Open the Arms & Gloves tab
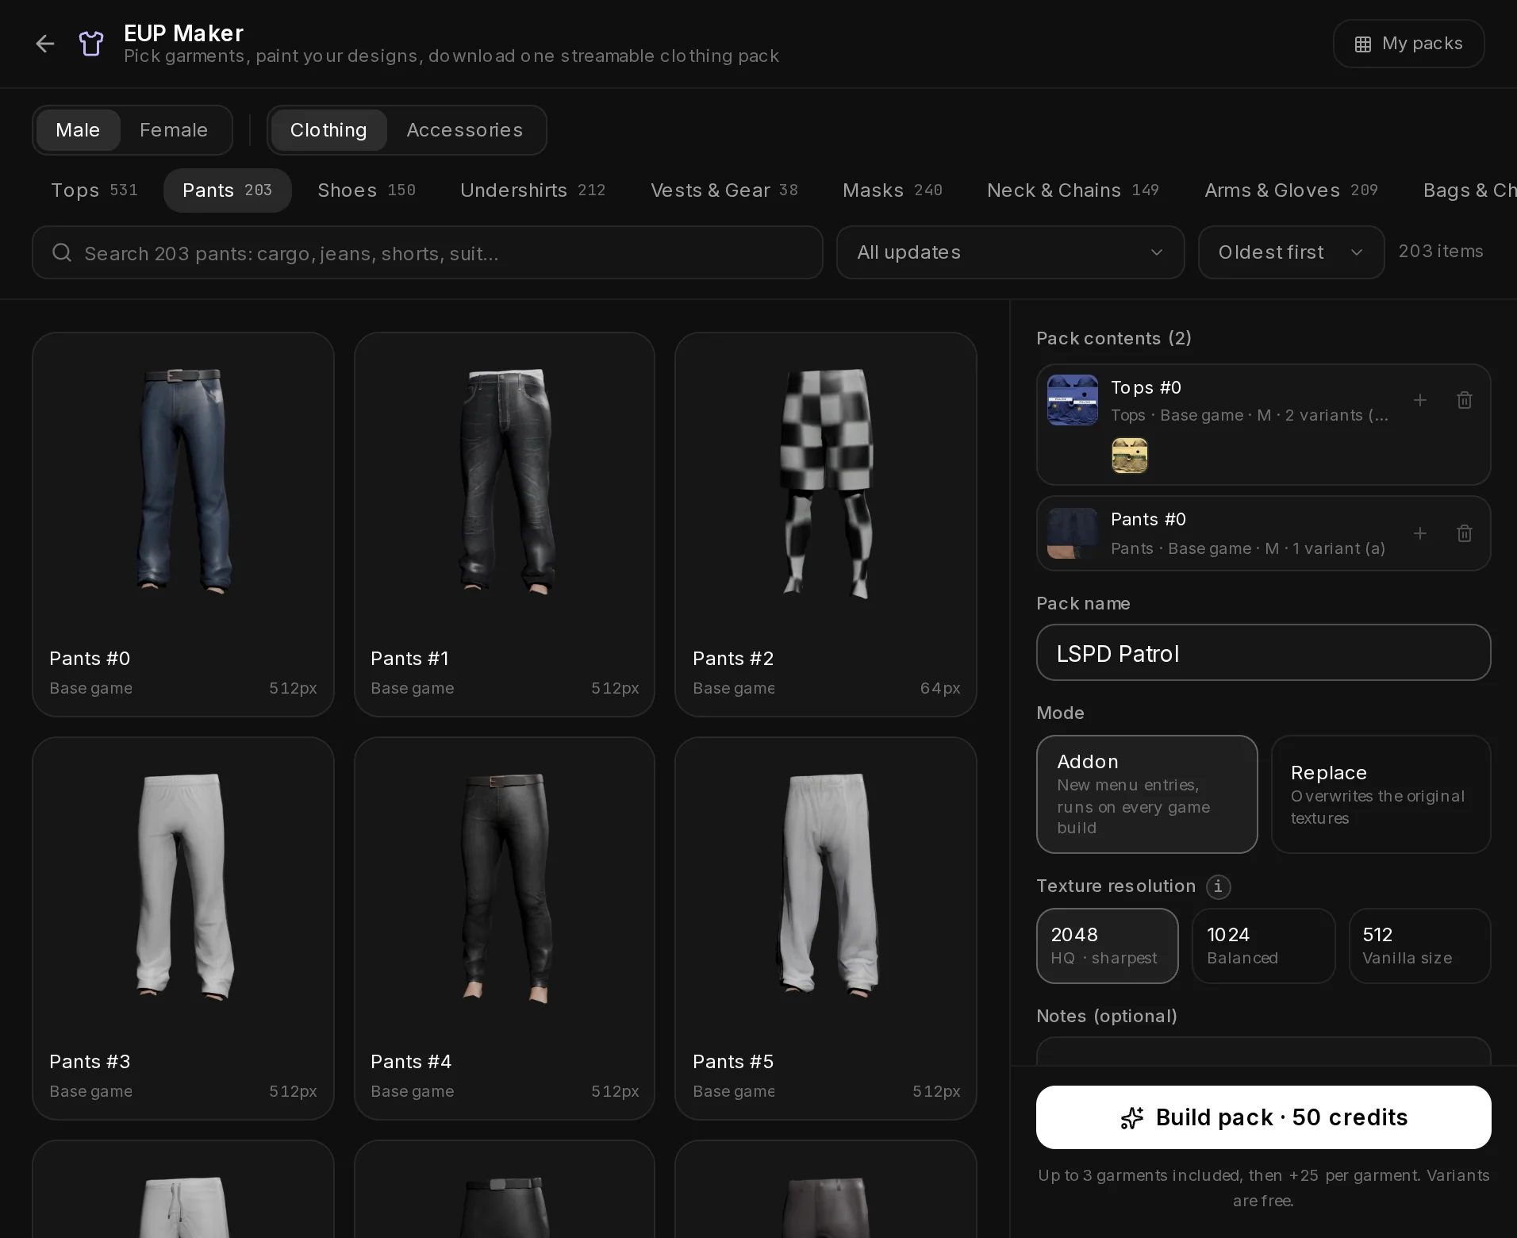1517x1238 pixels. click(1292, 190)
